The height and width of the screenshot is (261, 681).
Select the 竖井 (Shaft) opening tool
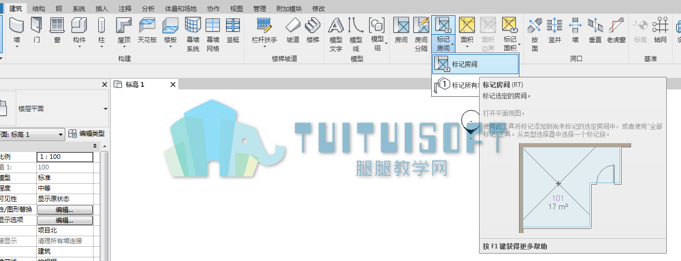(x=555, y=30)
